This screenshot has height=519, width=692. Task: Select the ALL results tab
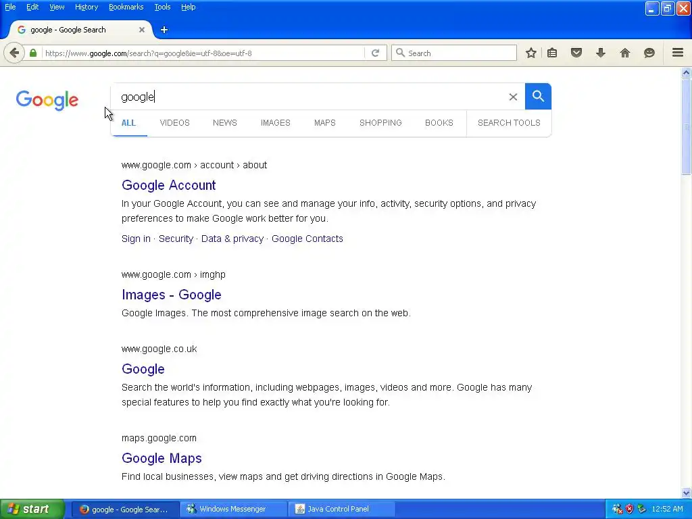pyautogui.click(x=128, y=123)
